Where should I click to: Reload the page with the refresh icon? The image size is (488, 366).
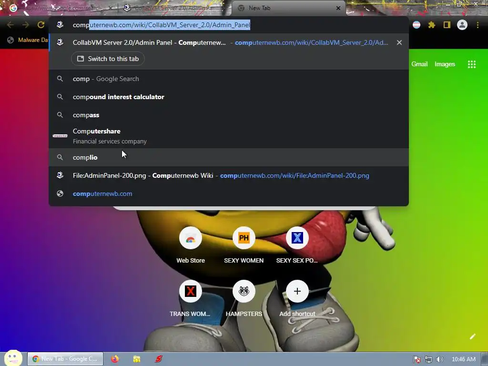[x=41, y=25]
